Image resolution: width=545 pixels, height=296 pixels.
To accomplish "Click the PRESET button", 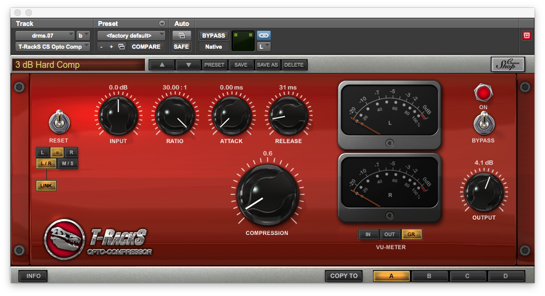I will click(x=215, y=65).
